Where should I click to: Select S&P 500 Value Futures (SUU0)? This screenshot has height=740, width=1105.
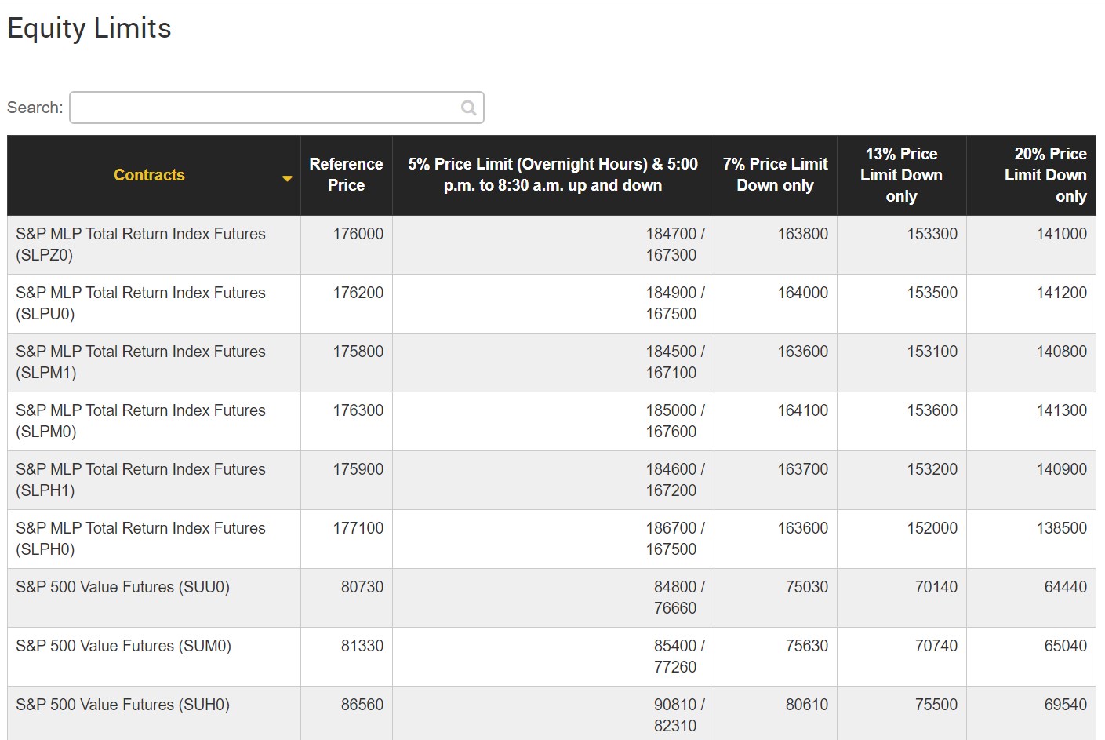pyautogui.click(x=123, y=587)
